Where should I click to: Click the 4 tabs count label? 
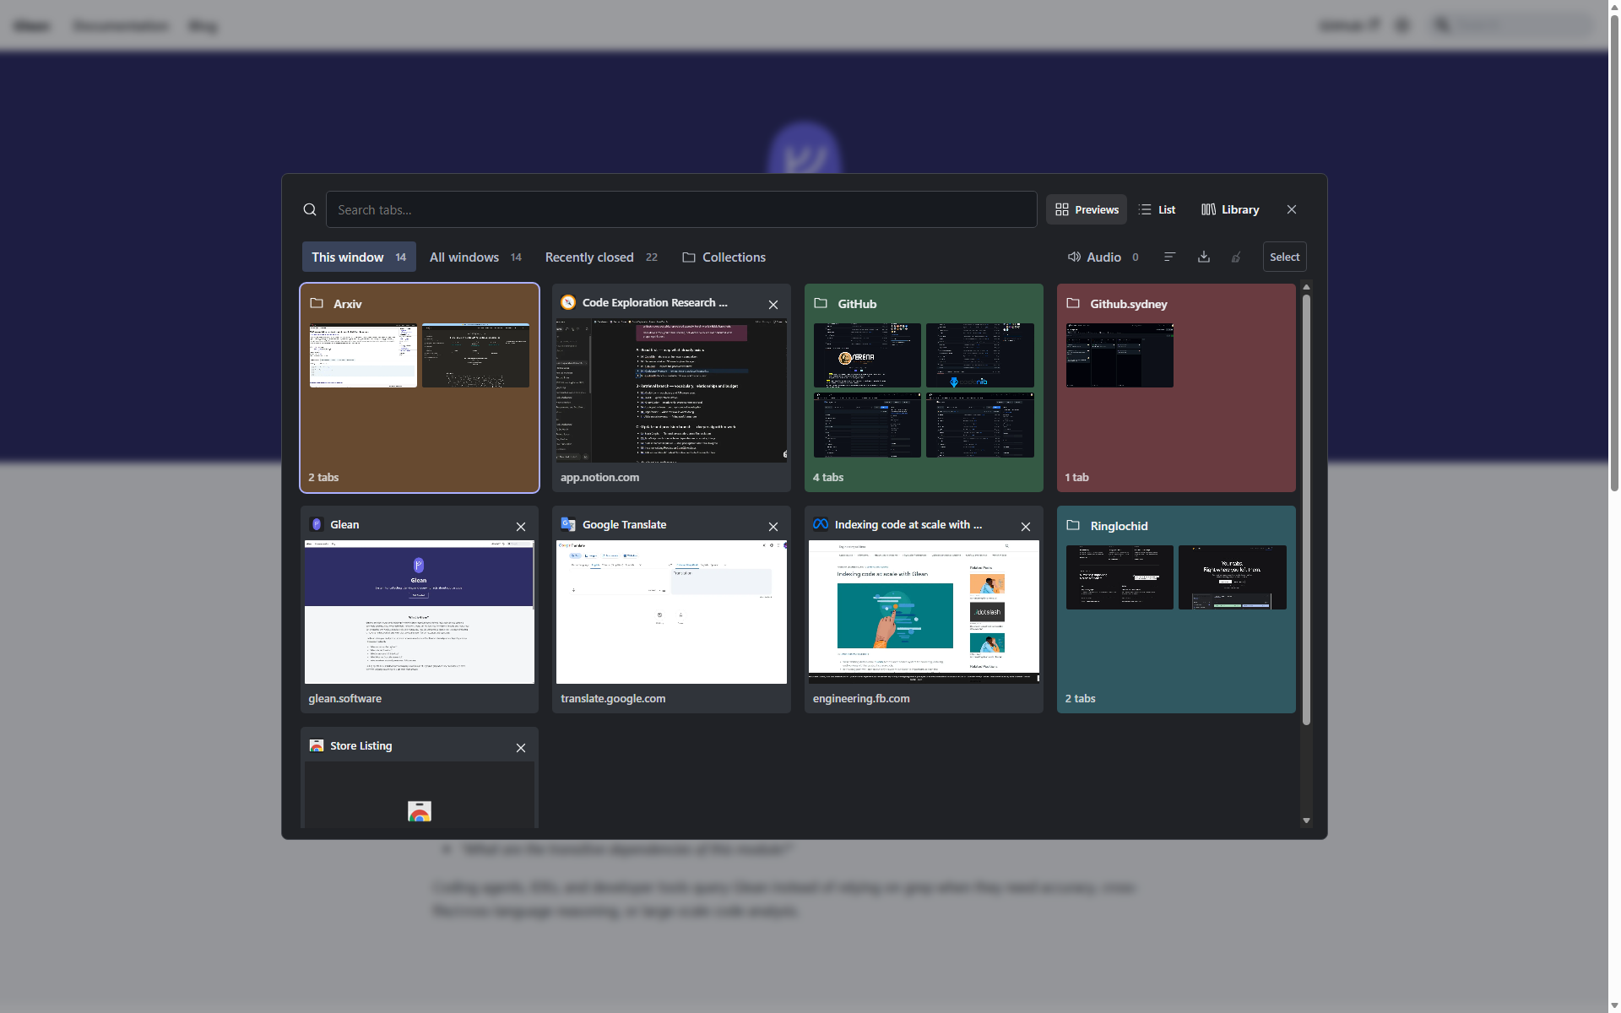pos(828,477)
